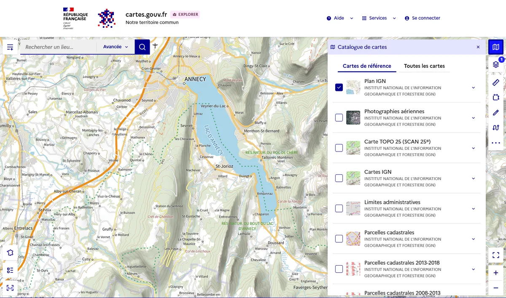The height and width of the screenshot is (298, 506).
Task: Click the France outline territory icon
Action: tap(10, 253)
